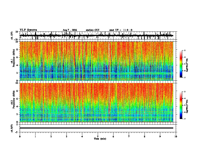Viewport: 198px width, 153px height.
Task: Click inside the ch.2 spectrogram panel
Action: (x=96, y=102)
